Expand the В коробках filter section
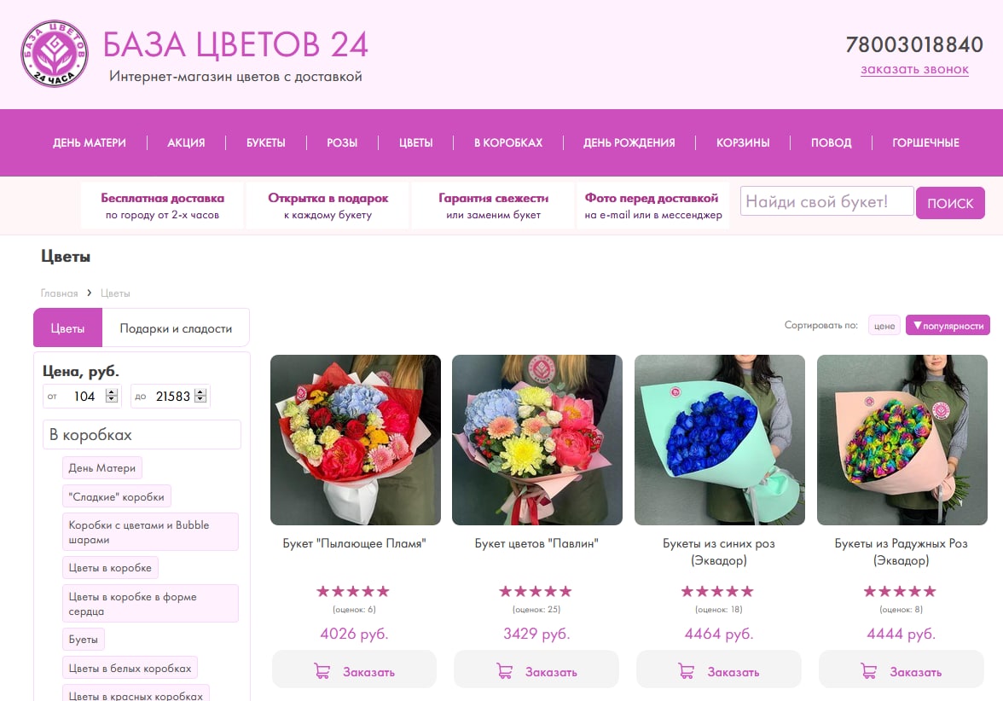1003x701 pixels. click(142, 435)
